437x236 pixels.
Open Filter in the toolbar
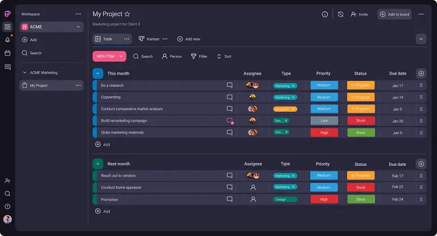pyautogui.click(x=199, y=56)
